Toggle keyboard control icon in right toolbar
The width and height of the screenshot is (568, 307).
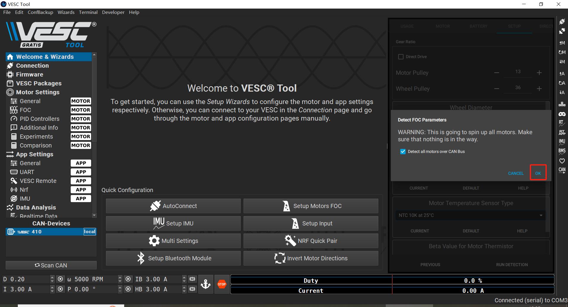562,104
